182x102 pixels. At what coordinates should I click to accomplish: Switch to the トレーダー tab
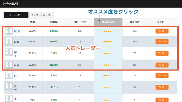[x=16, y=15]
